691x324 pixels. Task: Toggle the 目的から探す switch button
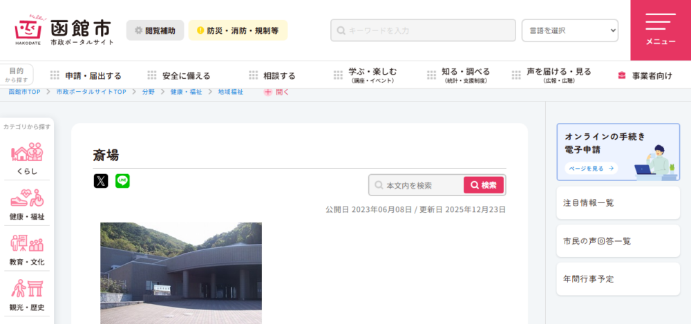tap(17, 75)
